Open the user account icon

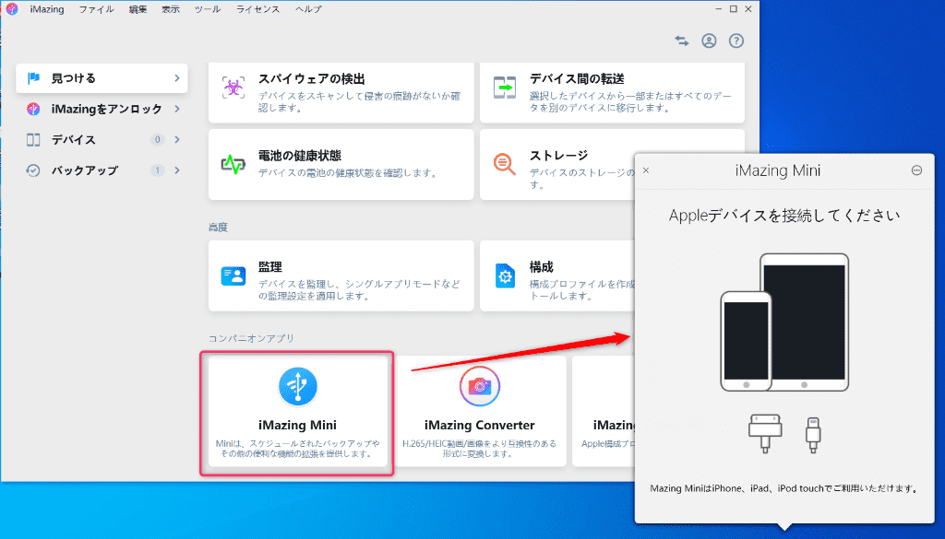pos(709,41)
